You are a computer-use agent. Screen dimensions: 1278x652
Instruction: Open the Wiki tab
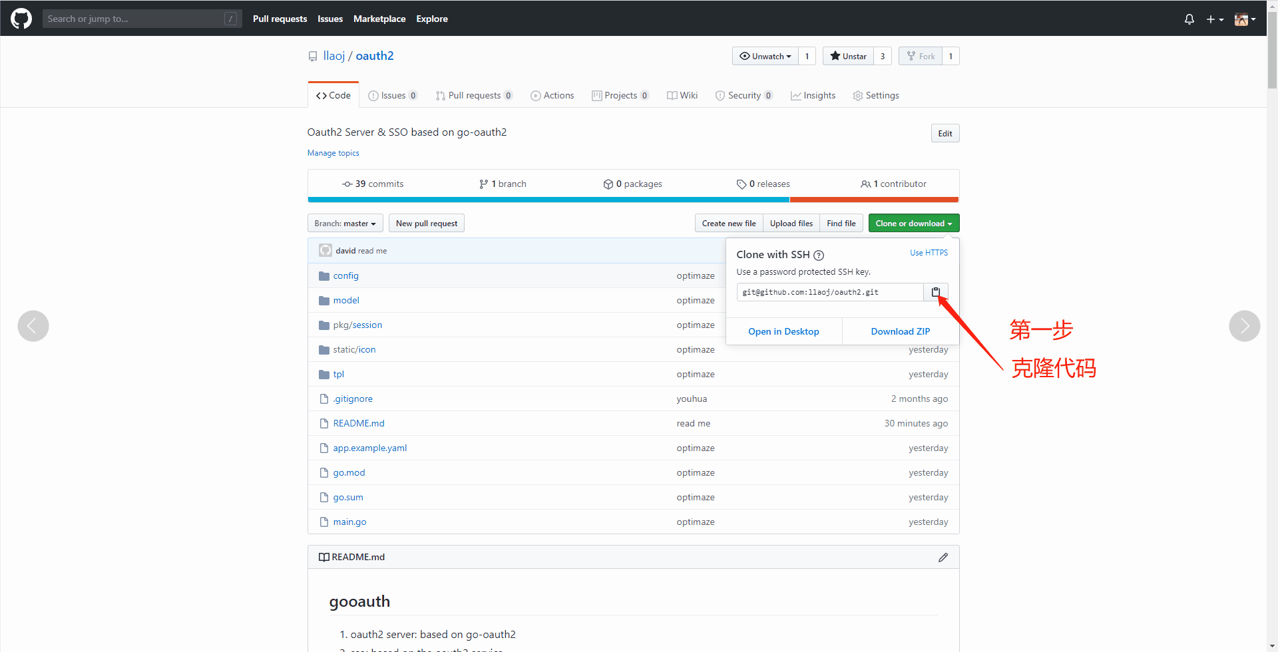(x=682, y=96)
